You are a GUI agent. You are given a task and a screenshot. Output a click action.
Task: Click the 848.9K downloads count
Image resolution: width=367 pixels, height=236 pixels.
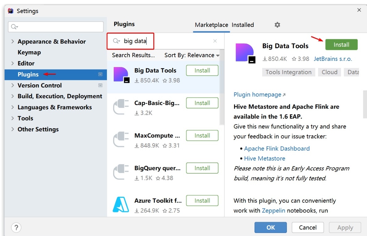147,145
